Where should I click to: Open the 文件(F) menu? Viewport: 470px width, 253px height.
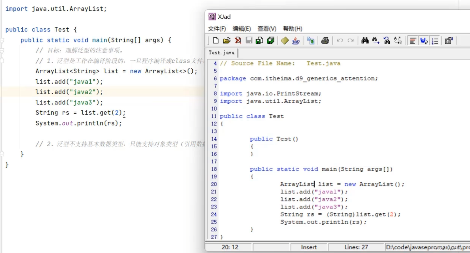pyautogui.click(x=217, y=29)
